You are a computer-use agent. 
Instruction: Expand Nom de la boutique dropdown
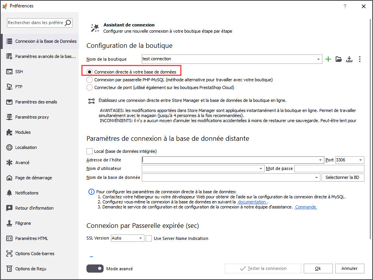(318, 59)
